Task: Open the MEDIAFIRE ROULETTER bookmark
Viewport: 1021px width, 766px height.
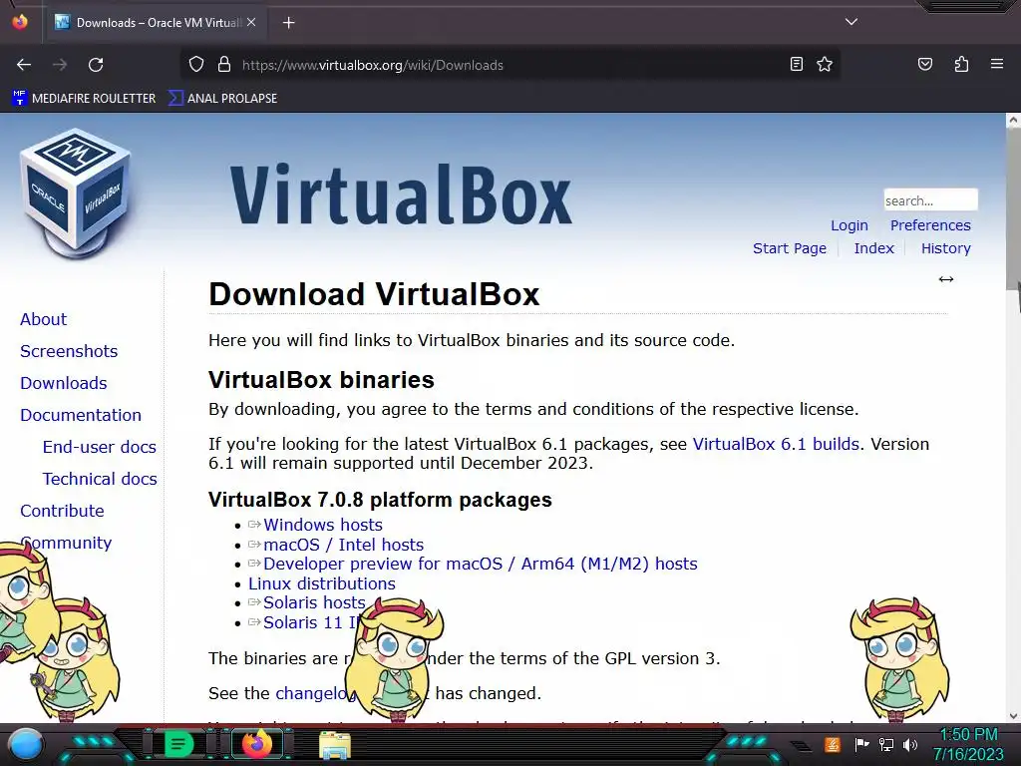Action: click(84, 99)
